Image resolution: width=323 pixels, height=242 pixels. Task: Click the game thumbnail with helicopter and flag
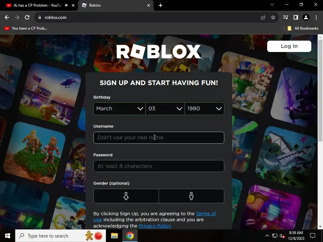[50, 94]
